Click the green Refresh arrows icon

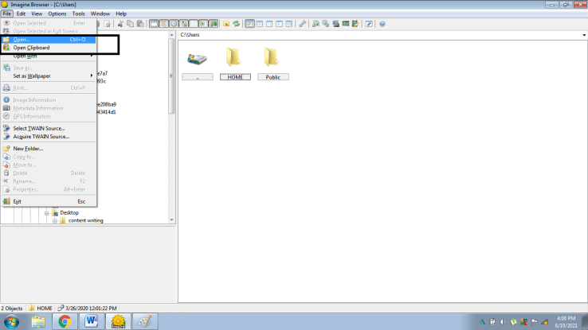coord(237,24)
